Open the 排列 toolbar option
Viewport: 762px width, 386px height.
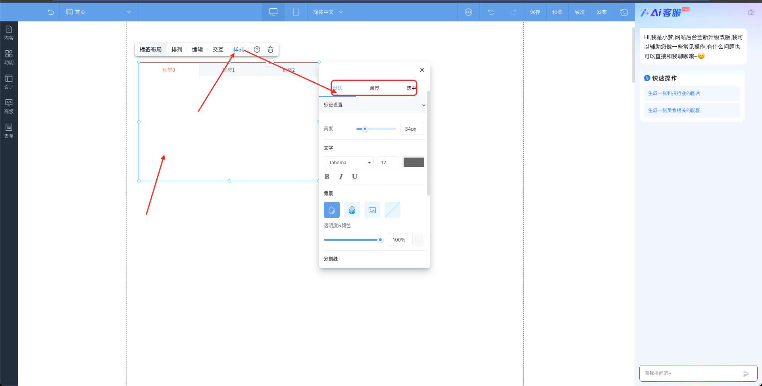coord(177,49)
